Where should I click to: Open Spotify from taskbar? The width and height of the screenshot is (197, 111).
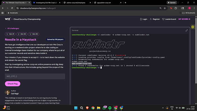click(x=110, y=108)
